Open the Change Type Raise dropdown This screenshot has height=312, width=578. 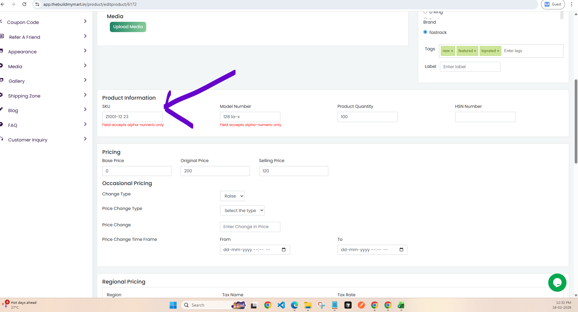pos(232,196)
